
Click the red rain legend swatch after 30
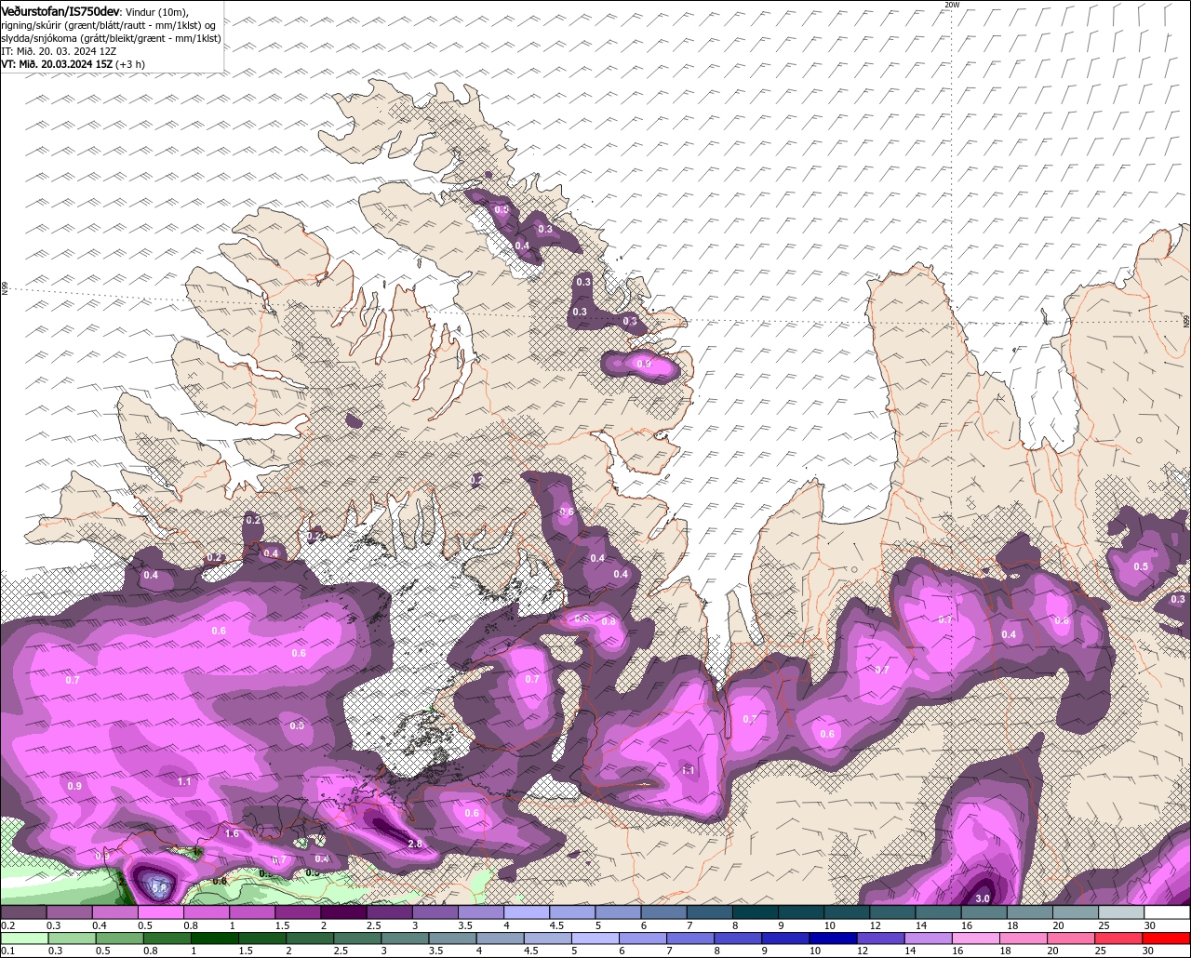pyautogui.click(x=1167, y=938)
